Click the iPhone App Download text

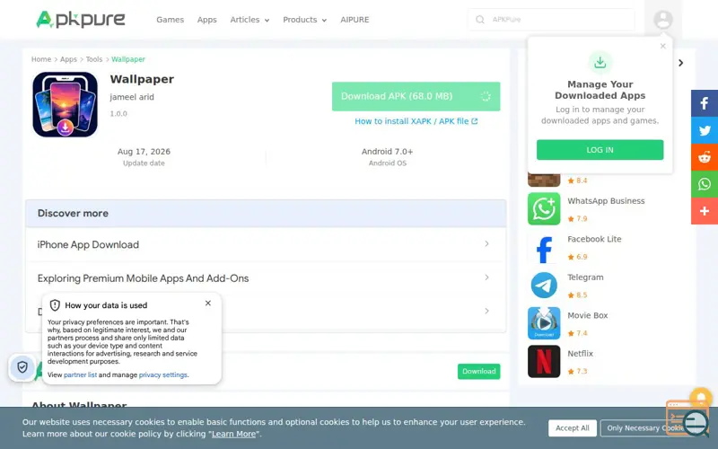(x=88, y=244)
